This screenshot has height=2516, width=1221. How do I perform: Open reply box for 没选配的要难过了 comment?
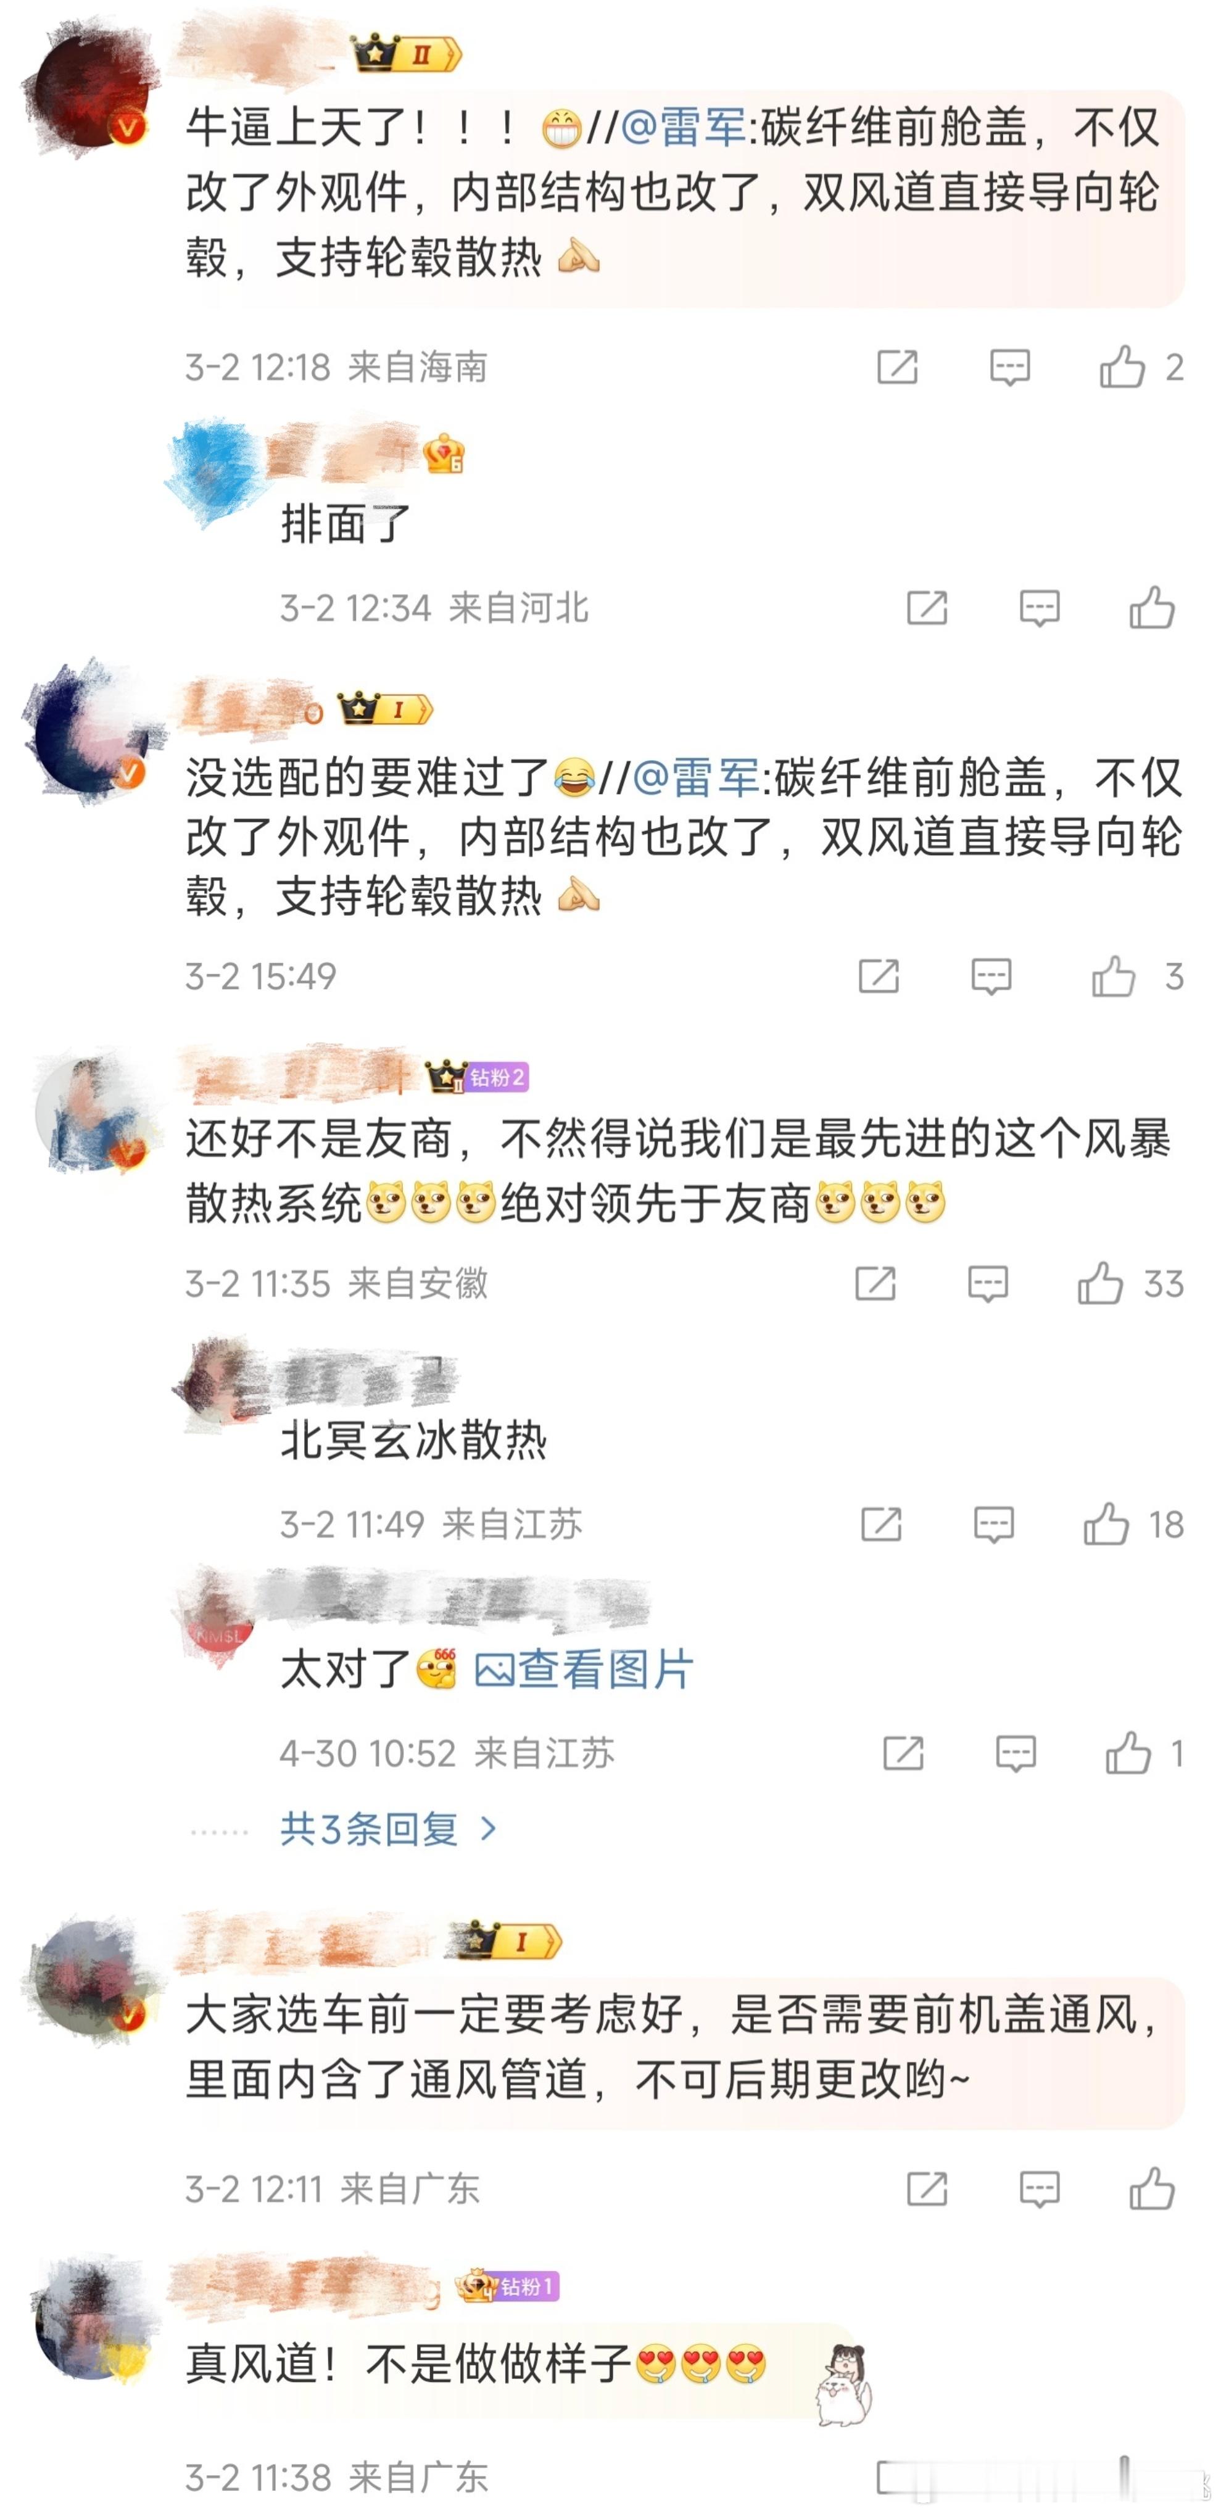990,975
